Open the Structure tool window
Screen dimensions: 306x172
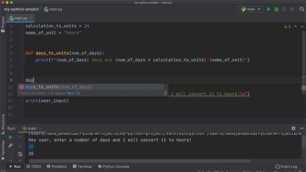(x=3, y=124)
